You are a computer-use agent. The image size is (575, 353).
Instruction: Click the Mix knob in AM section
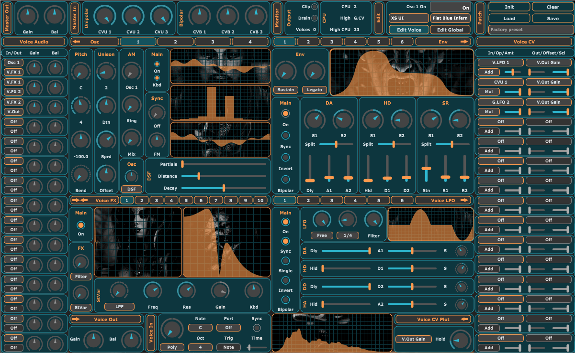(131, 138)
